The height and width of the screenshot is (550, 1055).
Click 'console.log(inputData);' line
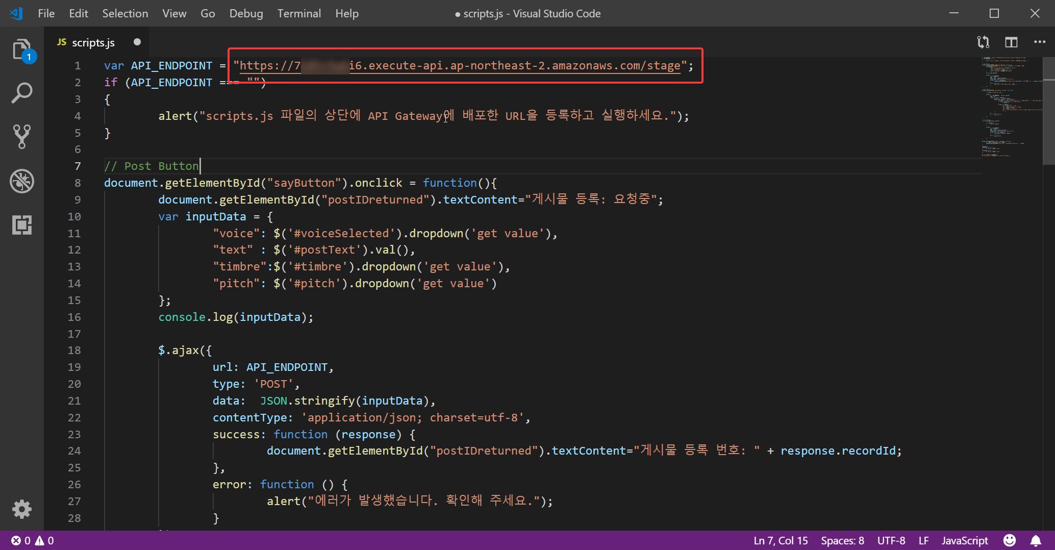tap(236, 317)
